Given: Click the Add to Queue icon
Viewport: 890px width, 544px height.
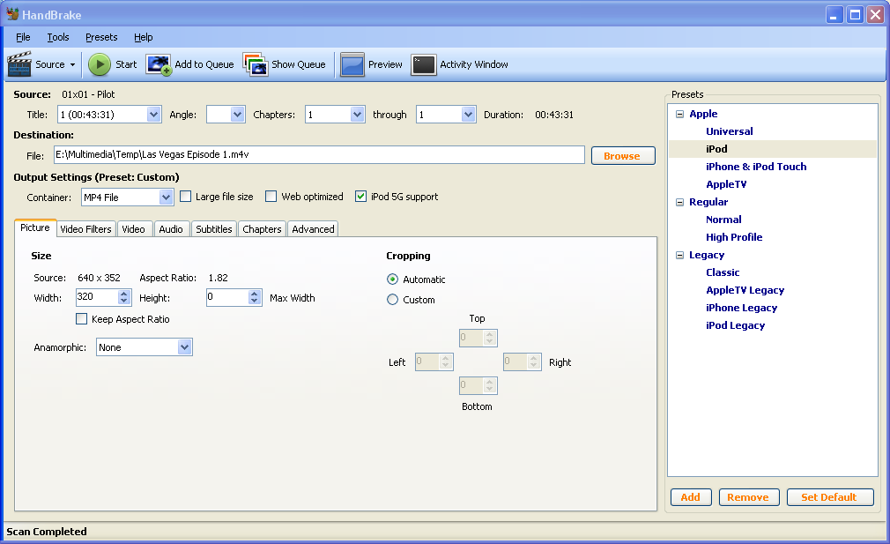Looking at the screenshot, I should click(x=159, y=64).
